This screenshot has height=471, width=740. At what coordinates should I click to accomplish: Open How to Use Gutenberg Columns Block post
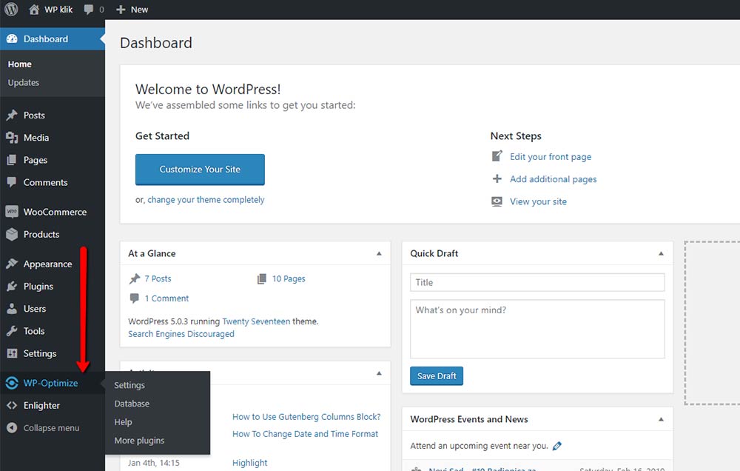306,417
